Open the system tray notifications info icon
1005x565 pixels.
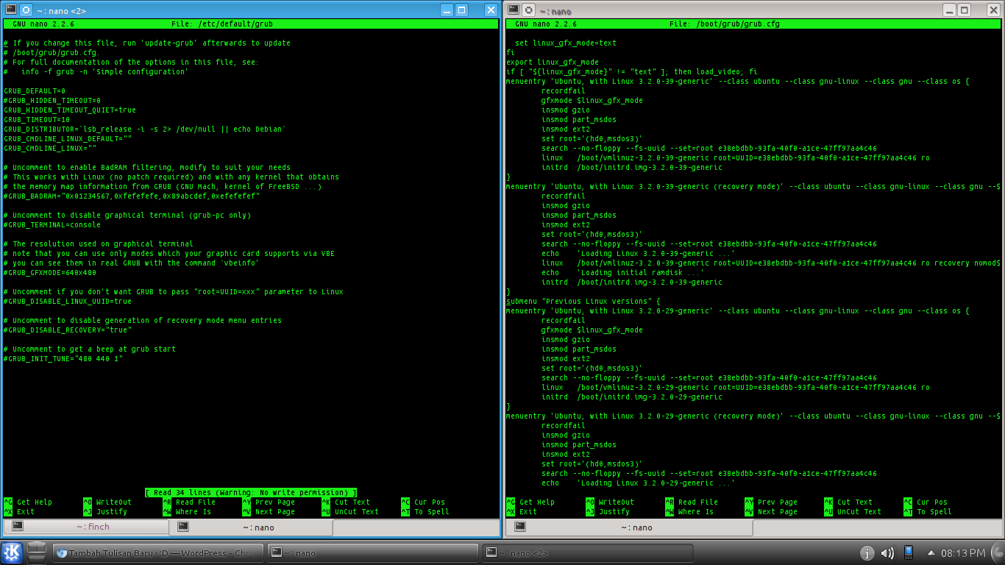[x=867, y=552]
